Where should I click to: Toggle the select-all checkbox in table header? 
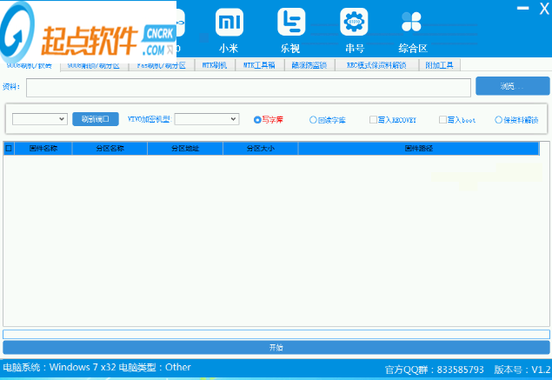click(x=9, y=149)
